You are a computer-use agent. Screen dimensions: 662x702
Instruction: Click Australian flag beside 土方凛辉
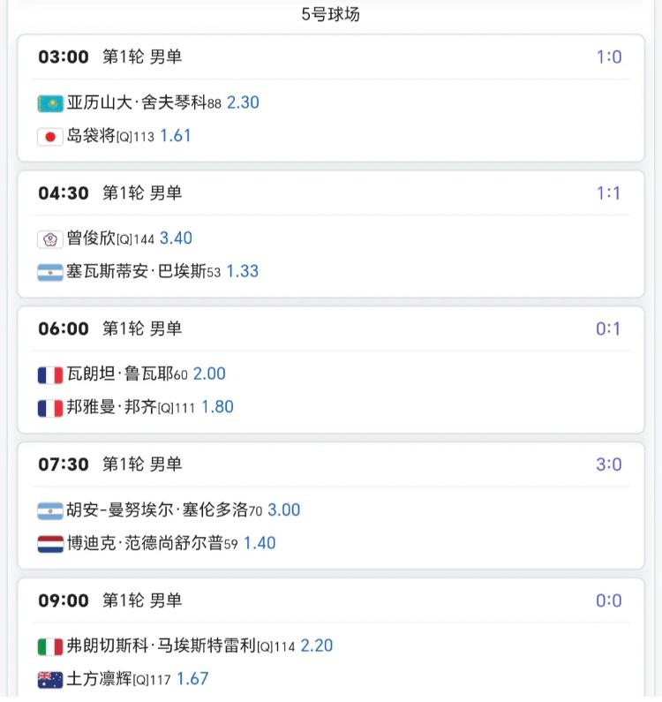[x=50, y=680]
